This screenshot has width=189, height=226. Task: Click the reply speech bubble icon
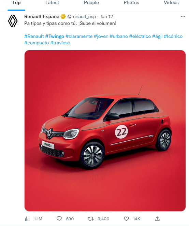(59, 218)
